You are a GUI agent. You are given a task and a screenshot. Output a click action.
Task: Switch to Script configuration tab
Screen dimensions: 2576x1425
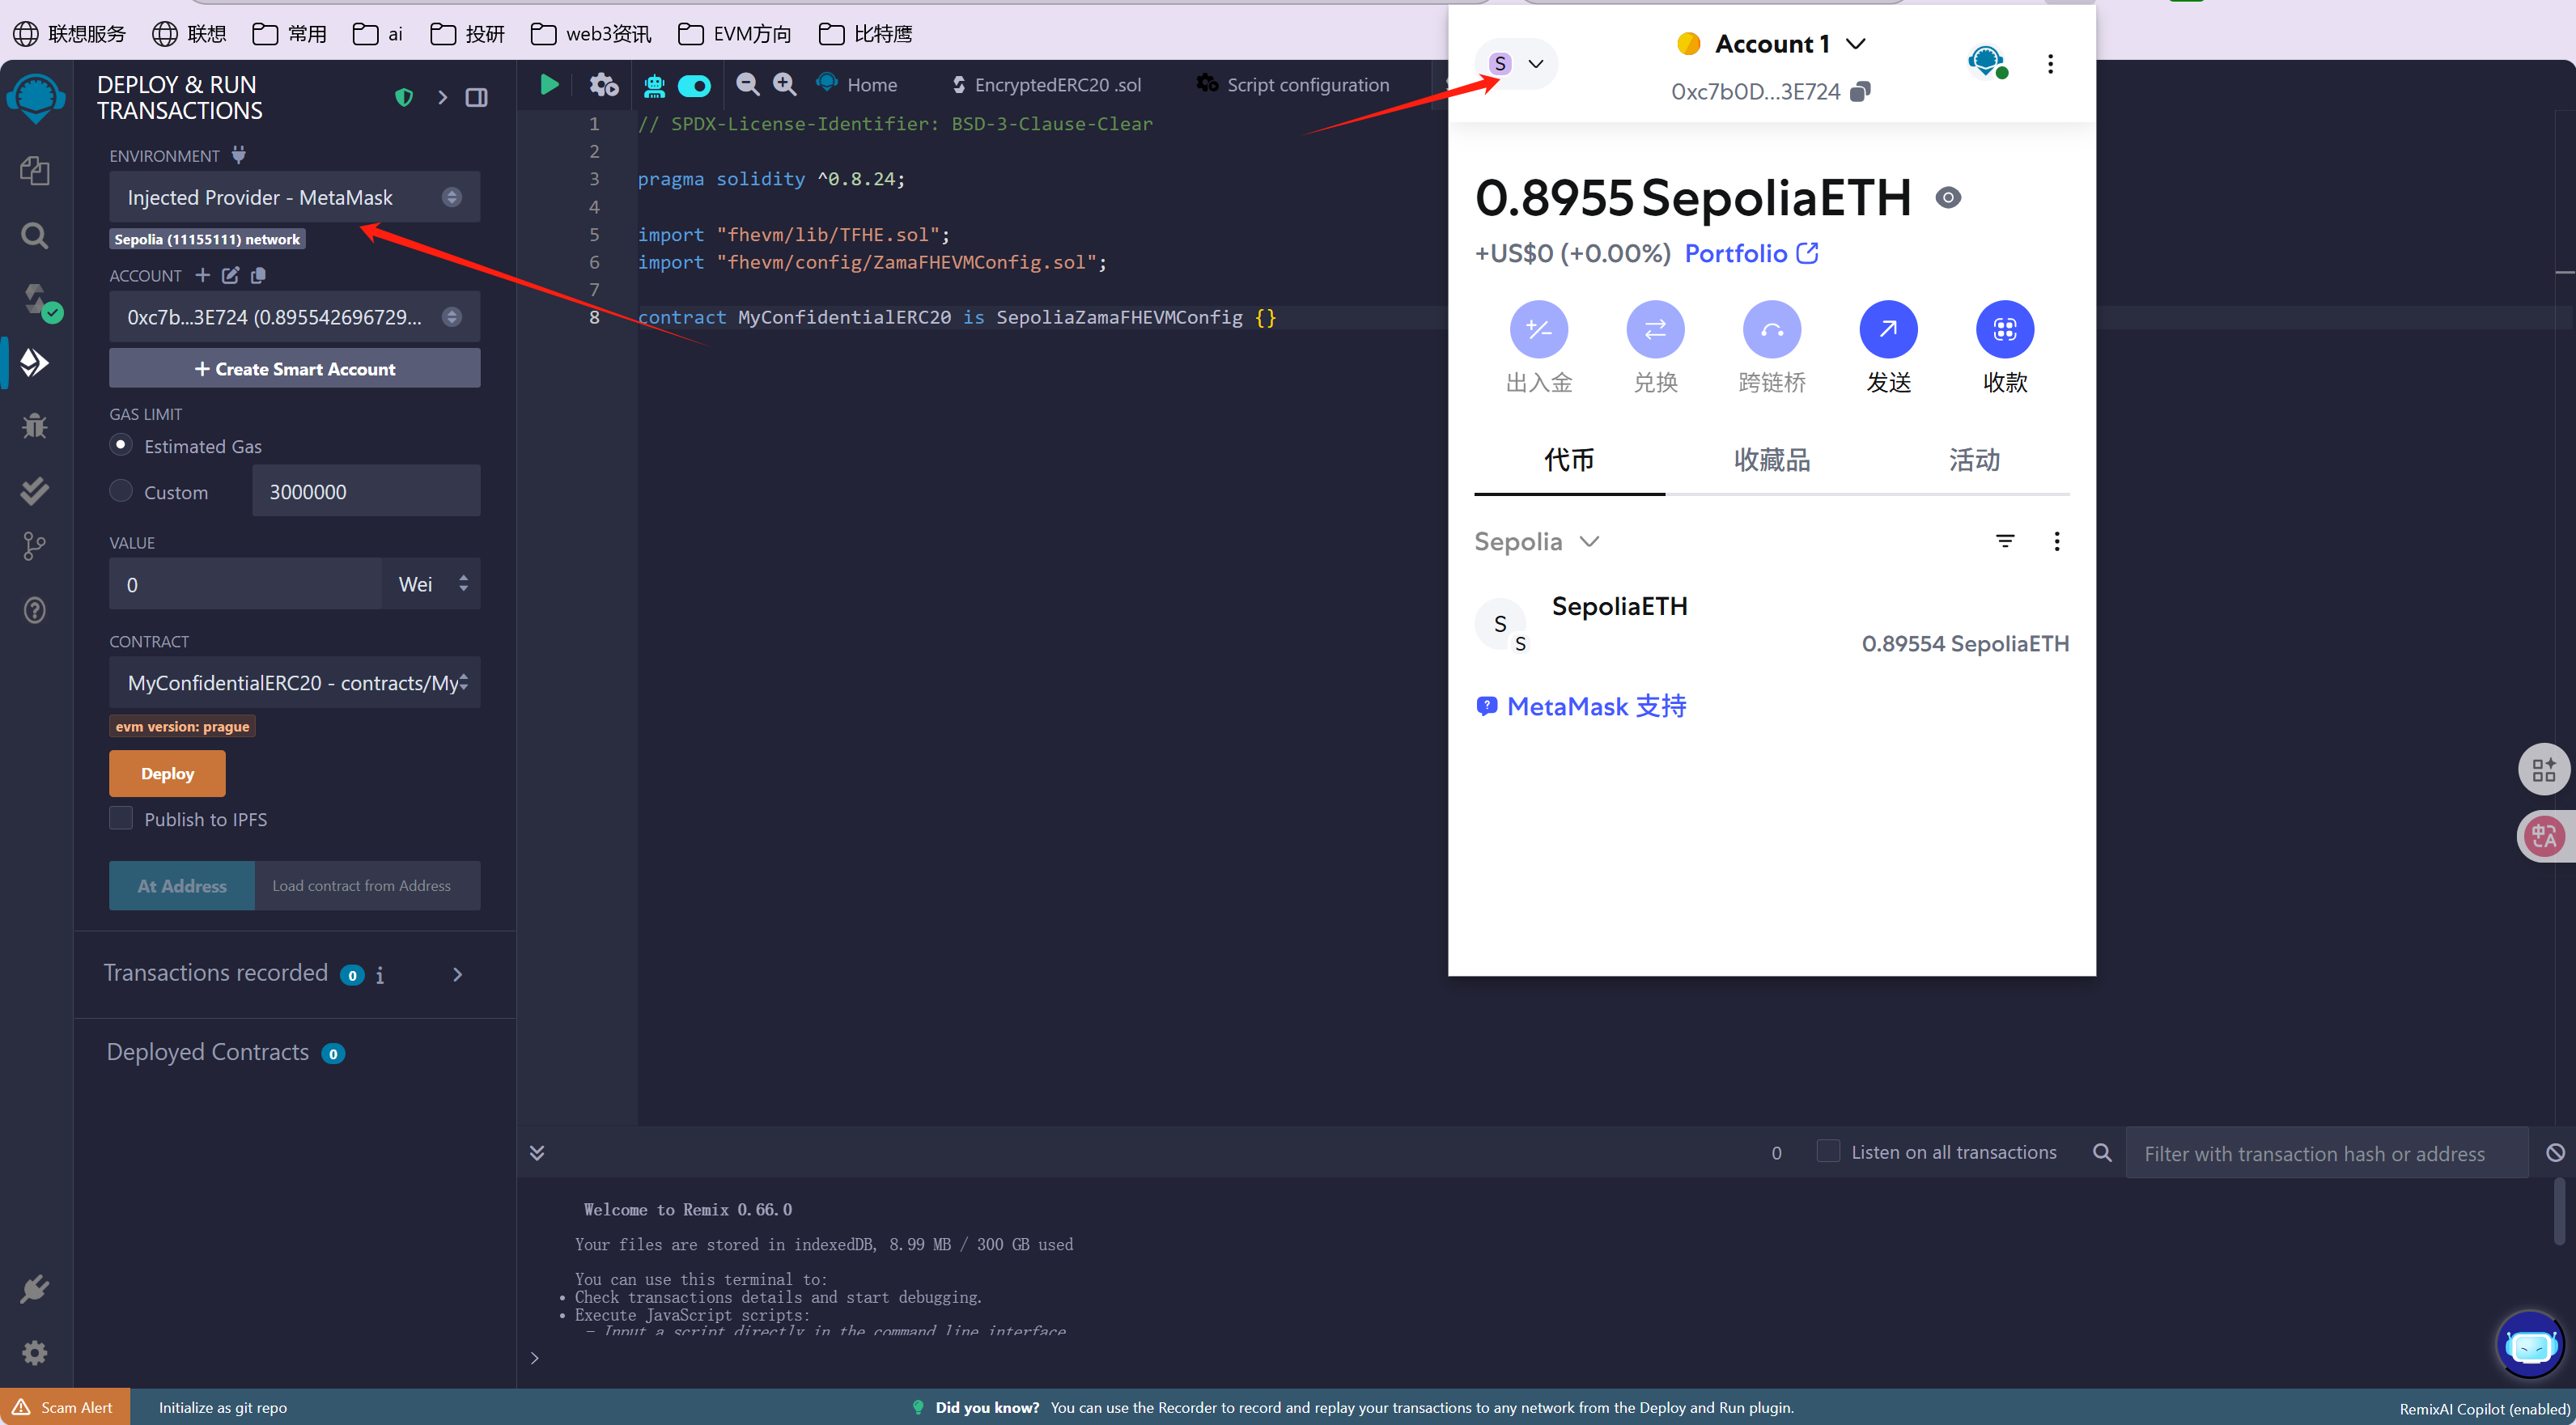1293,85
